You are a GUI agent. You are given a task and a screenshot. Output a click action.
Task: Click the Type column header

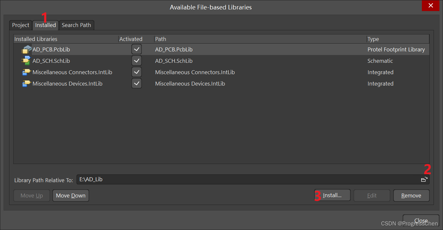398,39
